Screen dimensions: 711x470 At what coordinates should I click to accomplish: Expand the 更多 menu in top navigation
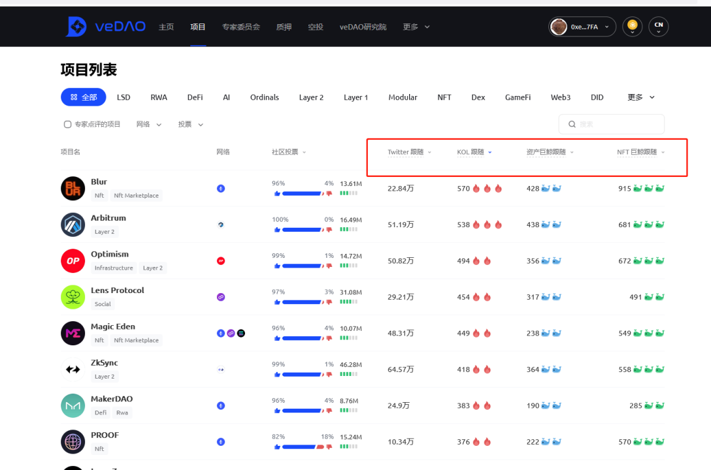point(416,27)
